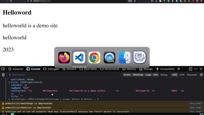The width and height of the screenshot is (204, 115).
Task: Select the tabIndex: -1 property
Action: (19, 85)
